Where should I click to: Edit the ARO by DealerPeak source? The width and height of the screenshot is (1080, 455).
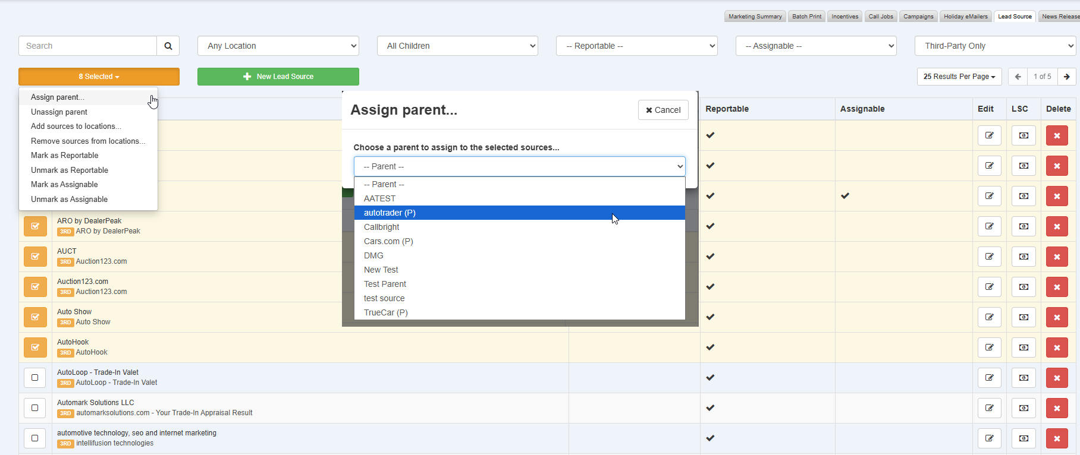pyautogui.click(x=990, y=226)
